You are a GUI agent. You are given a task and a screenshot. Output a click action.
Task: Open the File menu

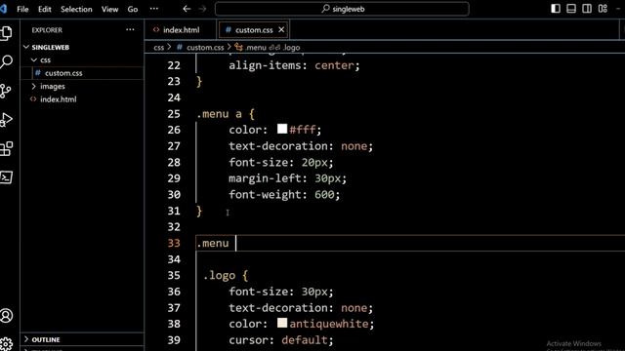[x=22, y=9]
